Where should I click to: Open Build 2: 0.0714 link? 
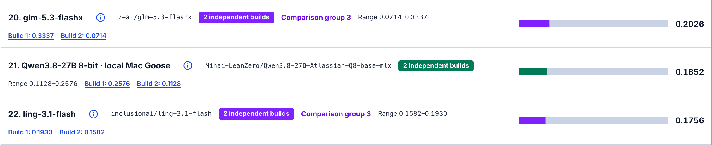(84, 36)
